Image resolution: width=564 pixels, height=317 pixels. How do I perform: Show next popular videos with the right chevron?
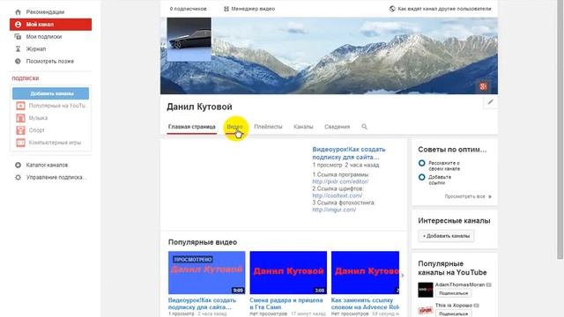point(403,276)
